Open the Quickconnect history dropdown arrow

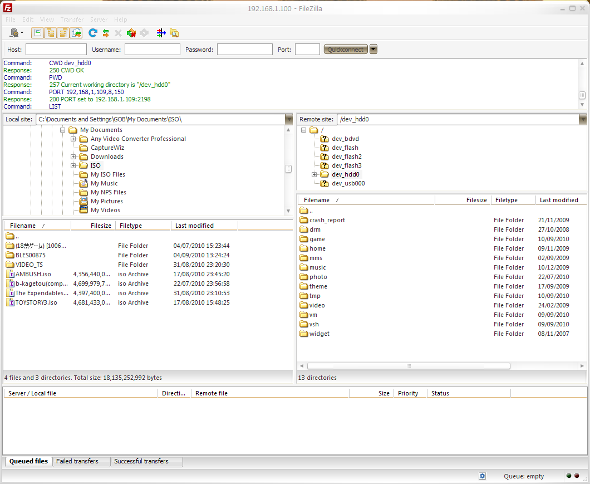(373, 49)
